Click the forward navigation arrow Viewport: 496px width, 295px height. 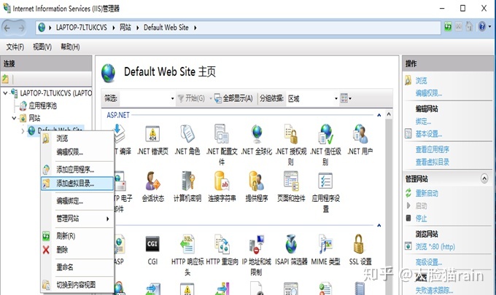21,28
